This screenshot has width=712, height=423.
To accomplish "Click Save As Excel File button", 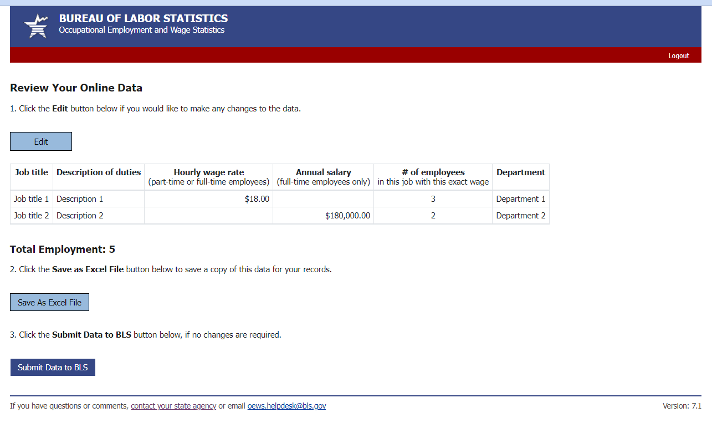I will [49, 303].
